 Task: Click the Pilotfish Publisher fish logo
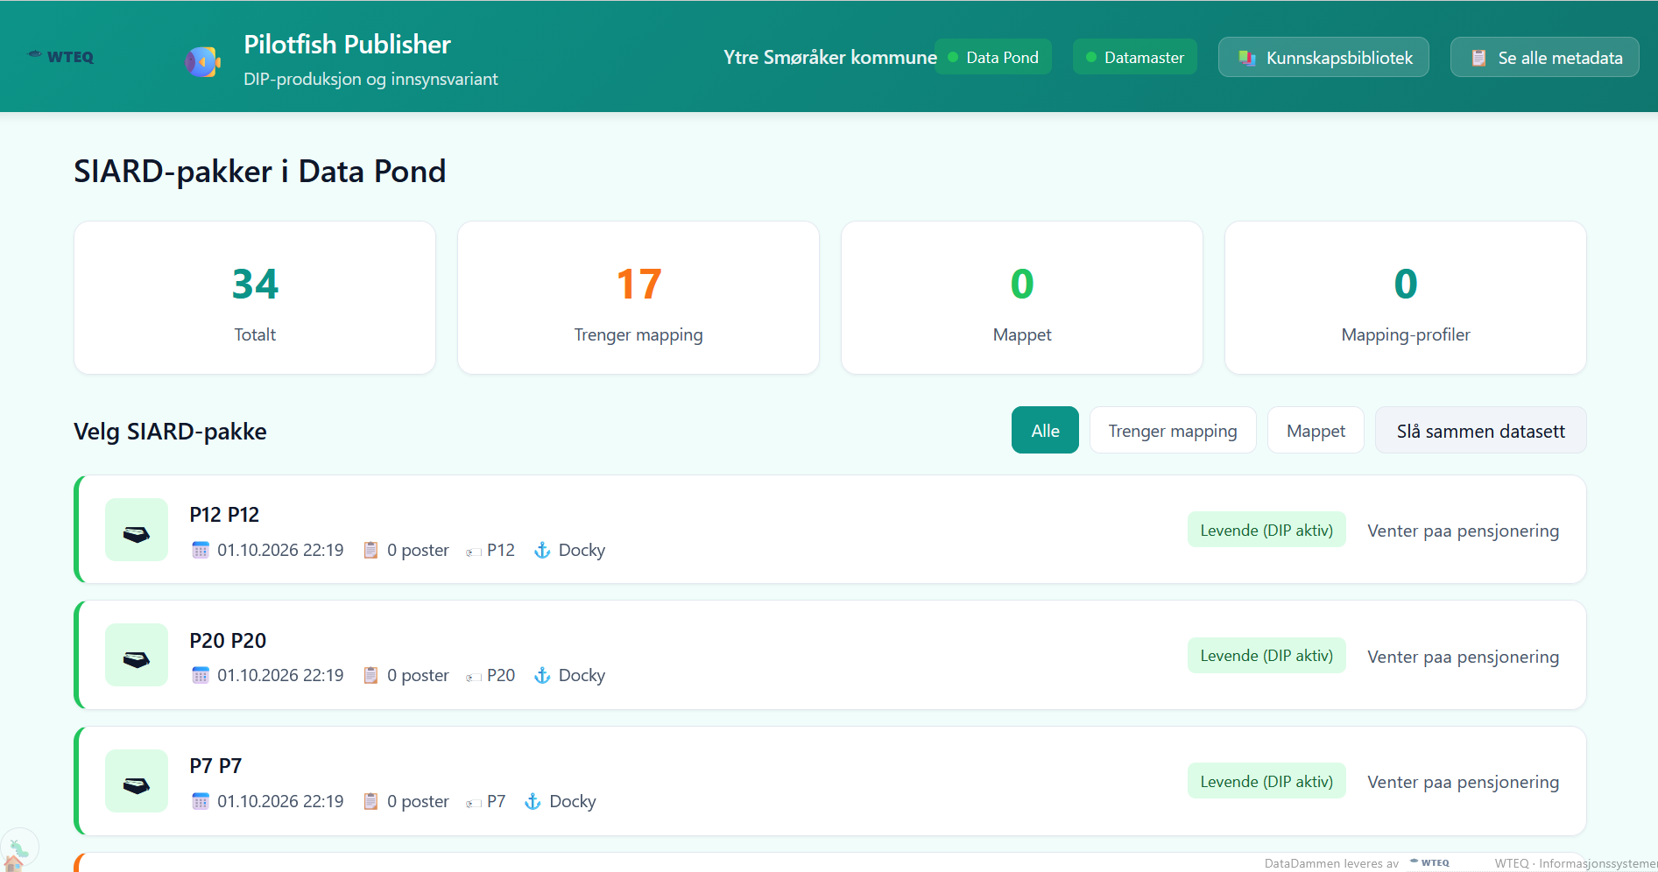[x=202, y=61]
